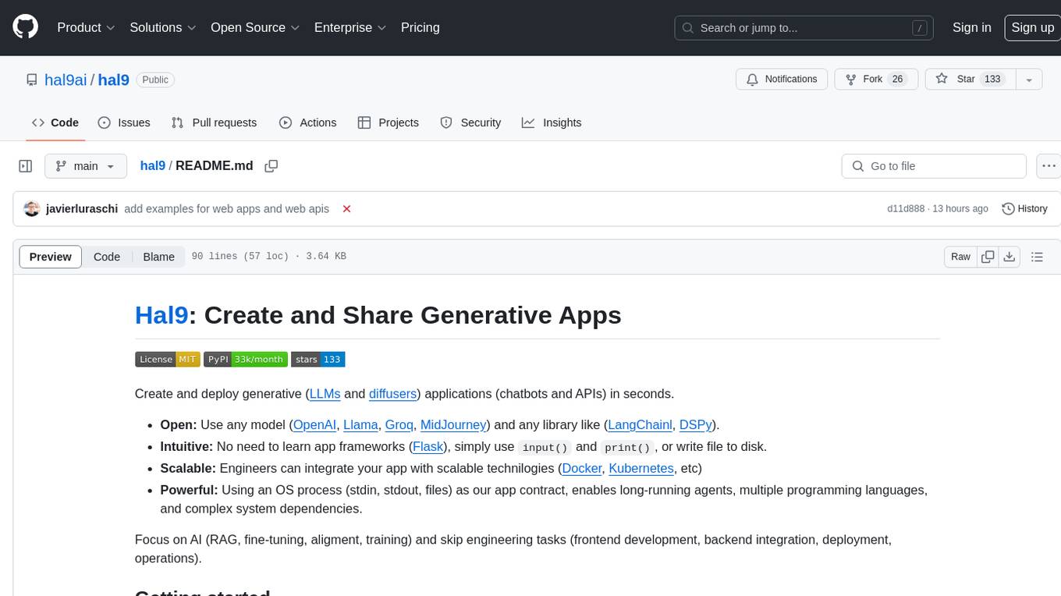Open the diffusers link

tap(392, 394)
